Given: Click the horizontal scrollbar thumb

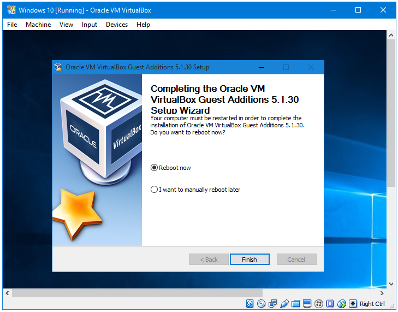Looking at the screenshot, I should tap(137, 293).
